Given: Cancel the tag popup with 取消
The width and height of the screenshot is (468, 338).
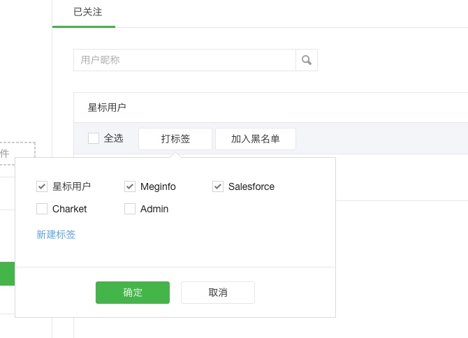Looking at the screenshot, I should [x=218, y=293].
